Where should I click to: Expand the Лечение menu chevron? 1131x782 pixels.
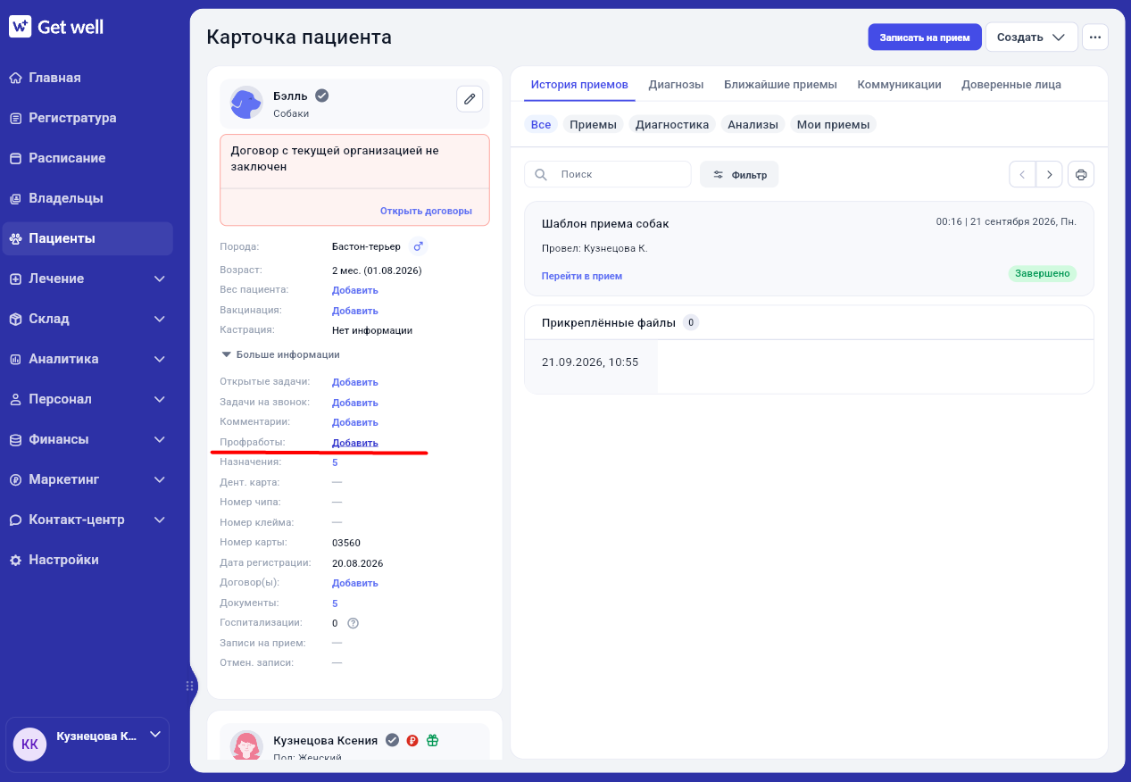pyautogui.click(x=160, y=279)
